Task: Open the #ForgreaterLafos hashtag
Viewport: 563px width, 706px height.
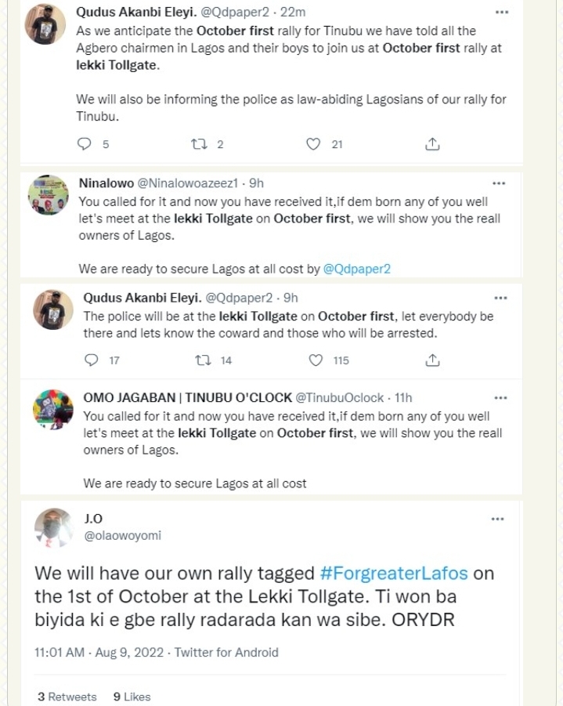Action: [x=394, y=573]
